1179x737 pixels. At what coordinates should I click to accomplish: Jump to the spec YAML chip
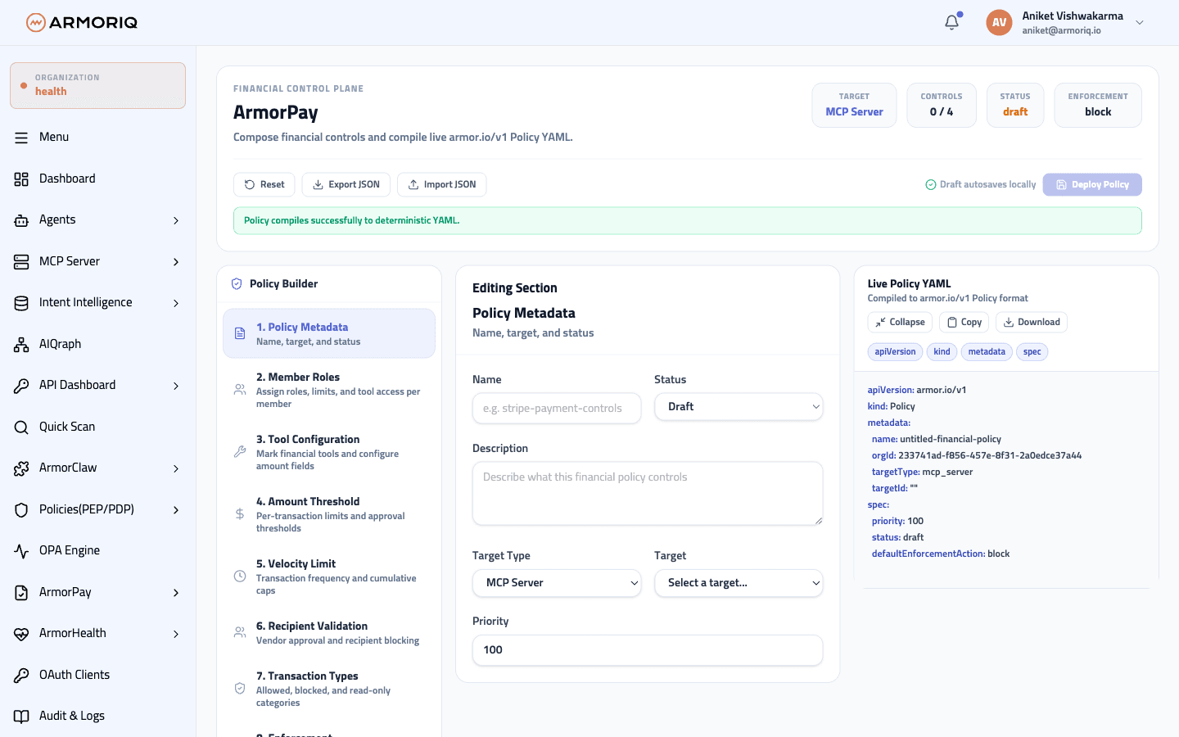1032,352
